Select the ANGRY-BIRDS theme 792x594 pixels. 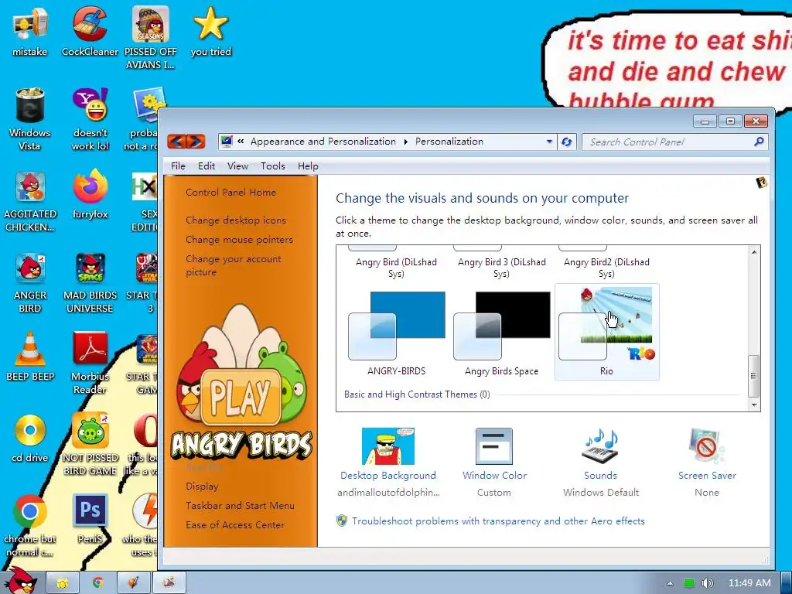point(397,332)
